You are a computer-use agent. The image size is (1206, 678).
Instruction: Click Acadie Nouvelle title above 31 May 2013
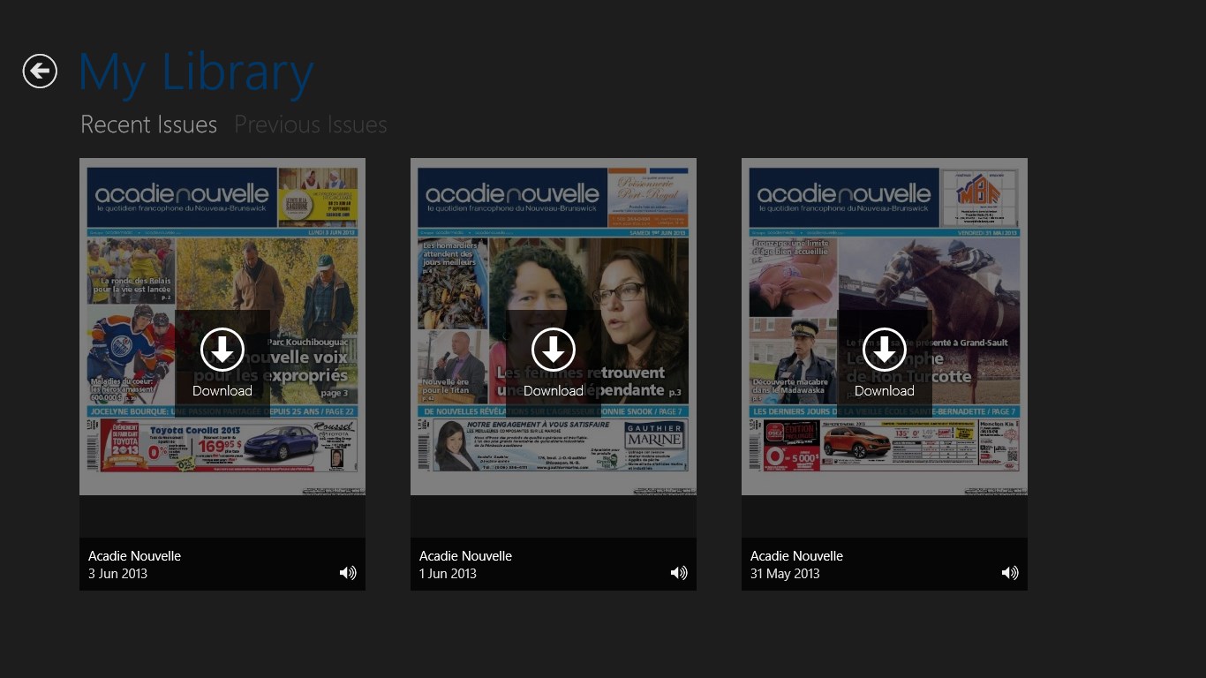pyautogui.click(x=796, y=556)
